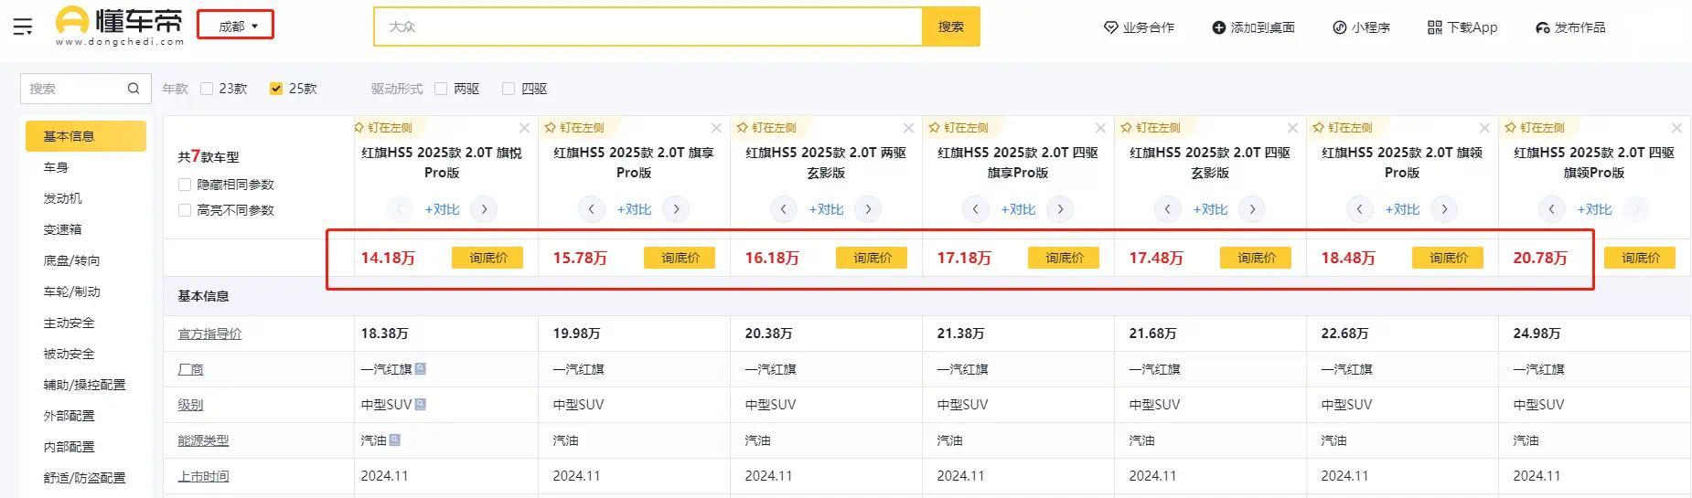Click the 能源类型 row label
The width and height of the screenshot is (1692, 498).
tap(203, 440)
